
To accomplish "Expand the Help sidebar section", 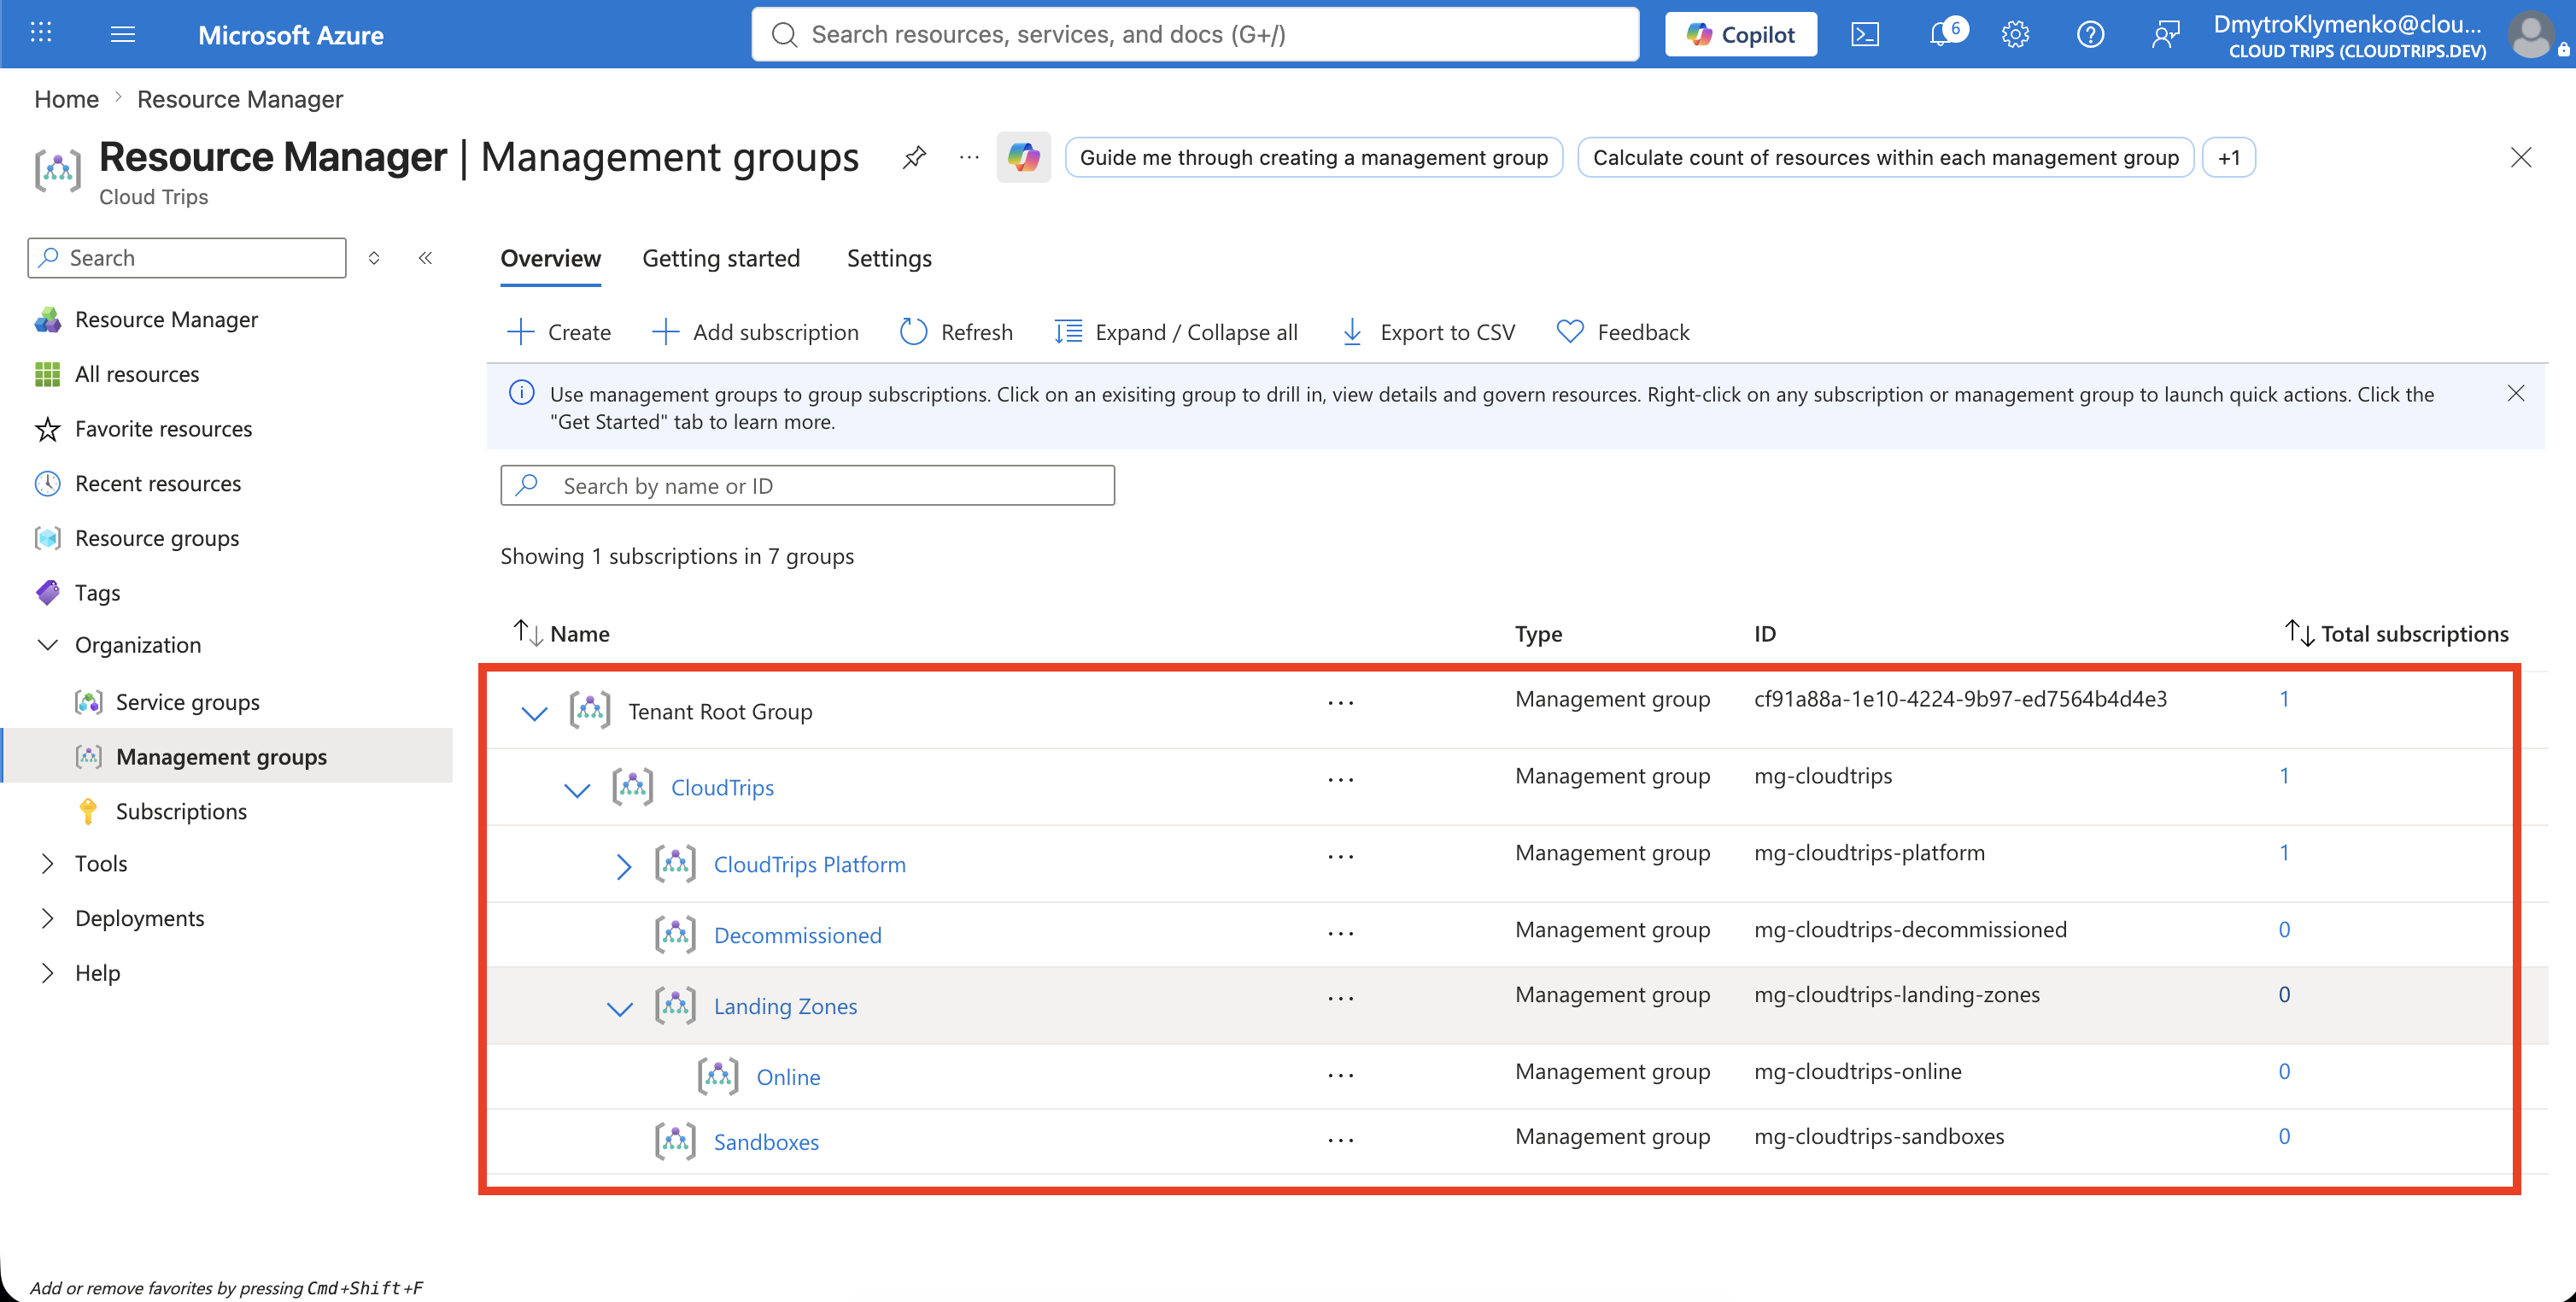I will 47,973.
